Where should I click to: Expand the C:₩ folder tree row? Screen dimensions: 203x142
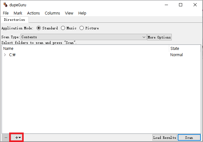pos(5,55)
